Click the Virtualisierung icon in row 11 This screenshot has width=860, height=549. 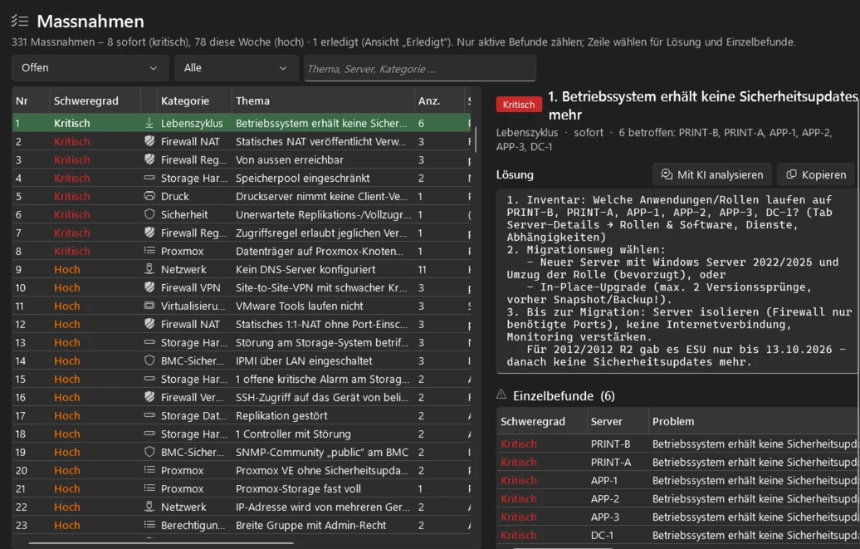pyautogui.click(x=149, y=306)
